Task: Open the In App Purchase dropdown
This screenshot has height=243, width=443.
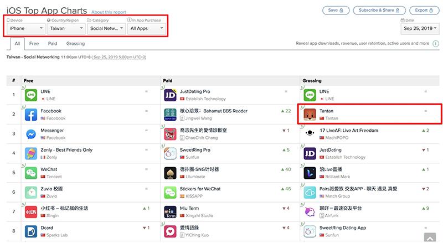Action: 146,28
